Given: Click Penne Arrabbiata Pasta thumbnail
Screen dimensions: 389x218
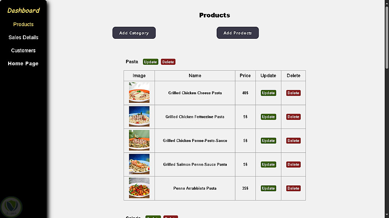Looking at the screenshot, I should 139,188.
